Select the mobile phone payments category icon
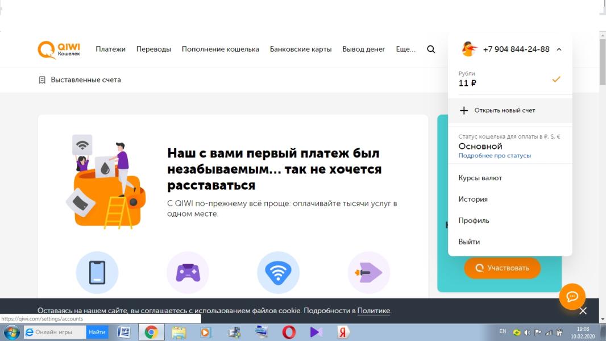Image resolution: width=606 pixels, height=341 pixels. (98, 272)
